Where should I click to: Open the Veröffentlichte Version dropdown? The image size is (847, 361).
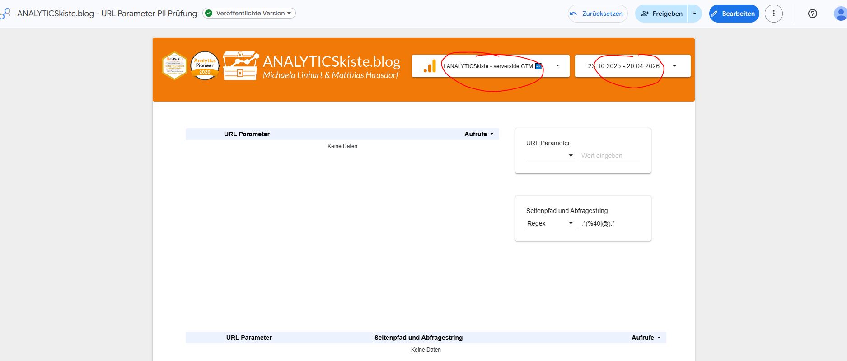click(x=249, y=13)
